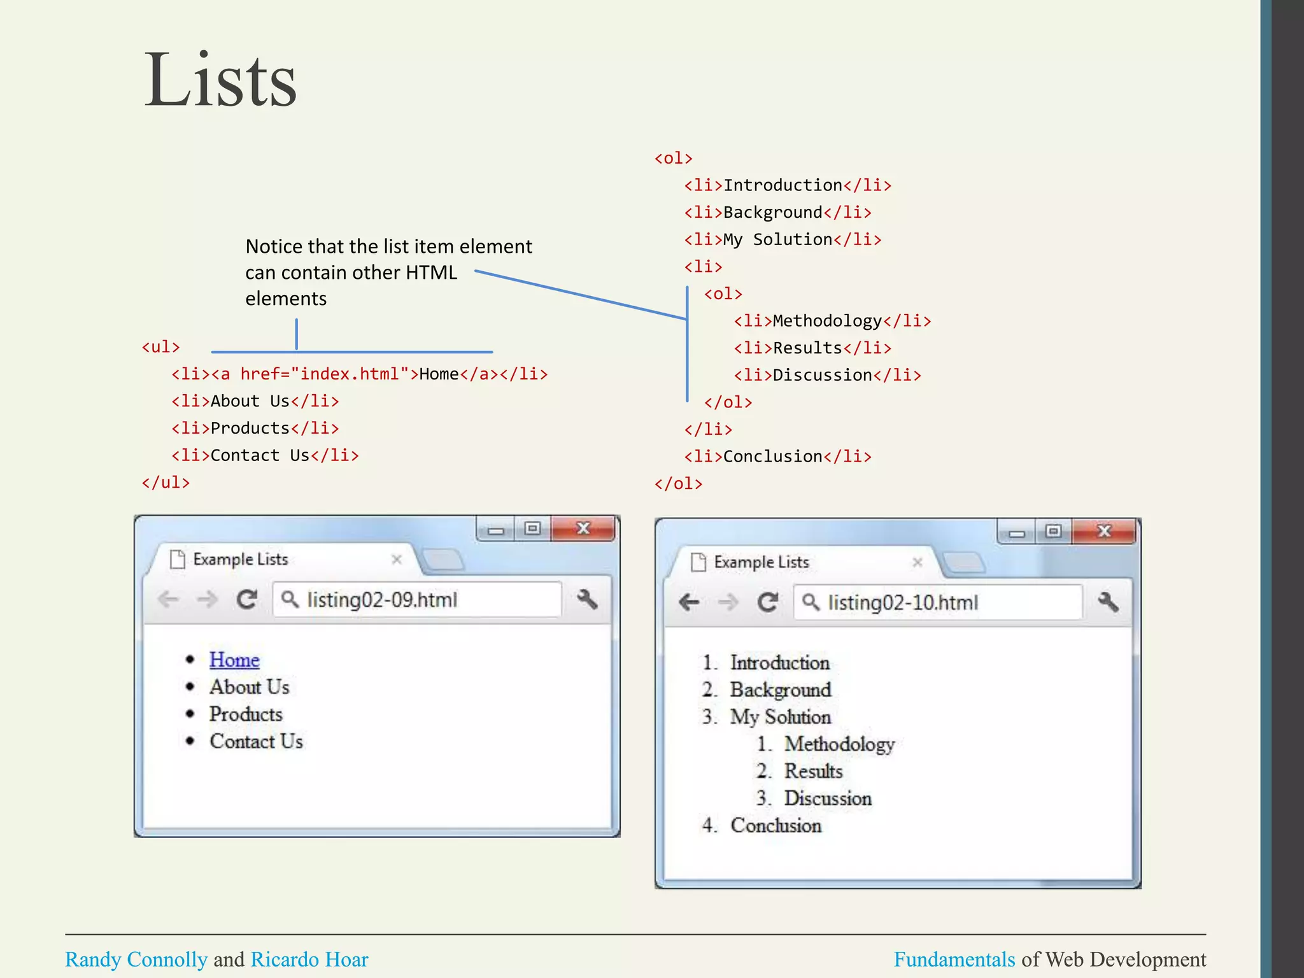This screenshot has width=1304, height=978.
Task: Click back arrow in listing02-10 browser
Action: pyautogui.click(x=689, y=602)
